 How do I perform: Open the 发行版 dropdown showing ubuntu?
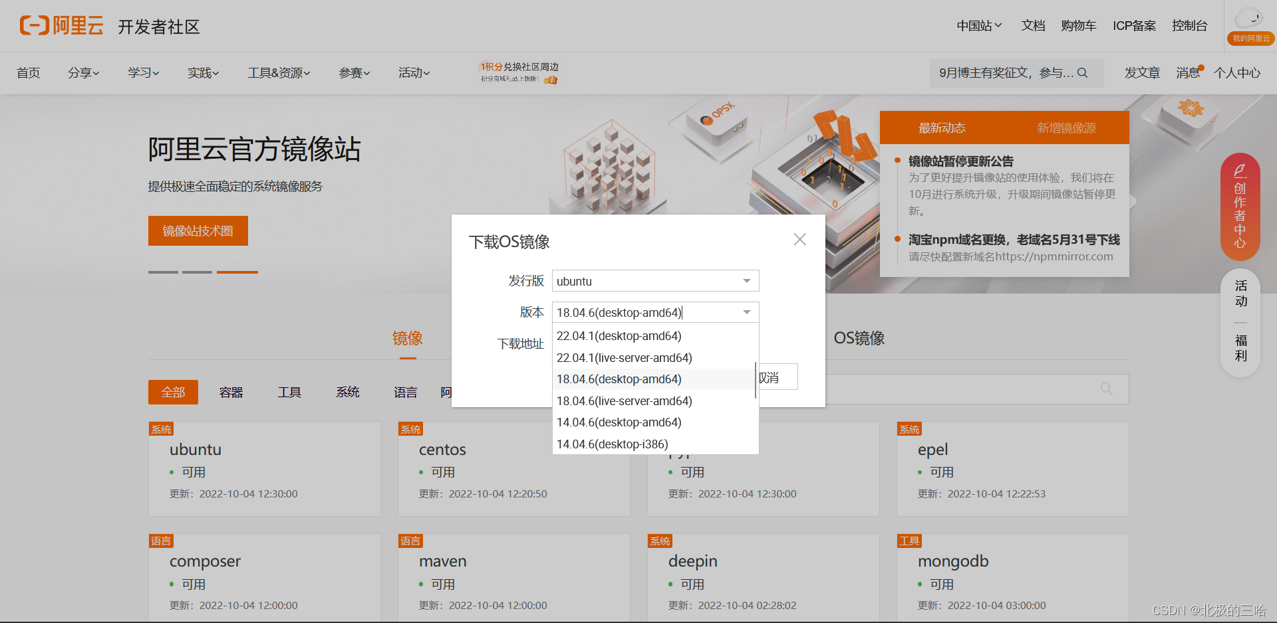click(x=655, y=280)
